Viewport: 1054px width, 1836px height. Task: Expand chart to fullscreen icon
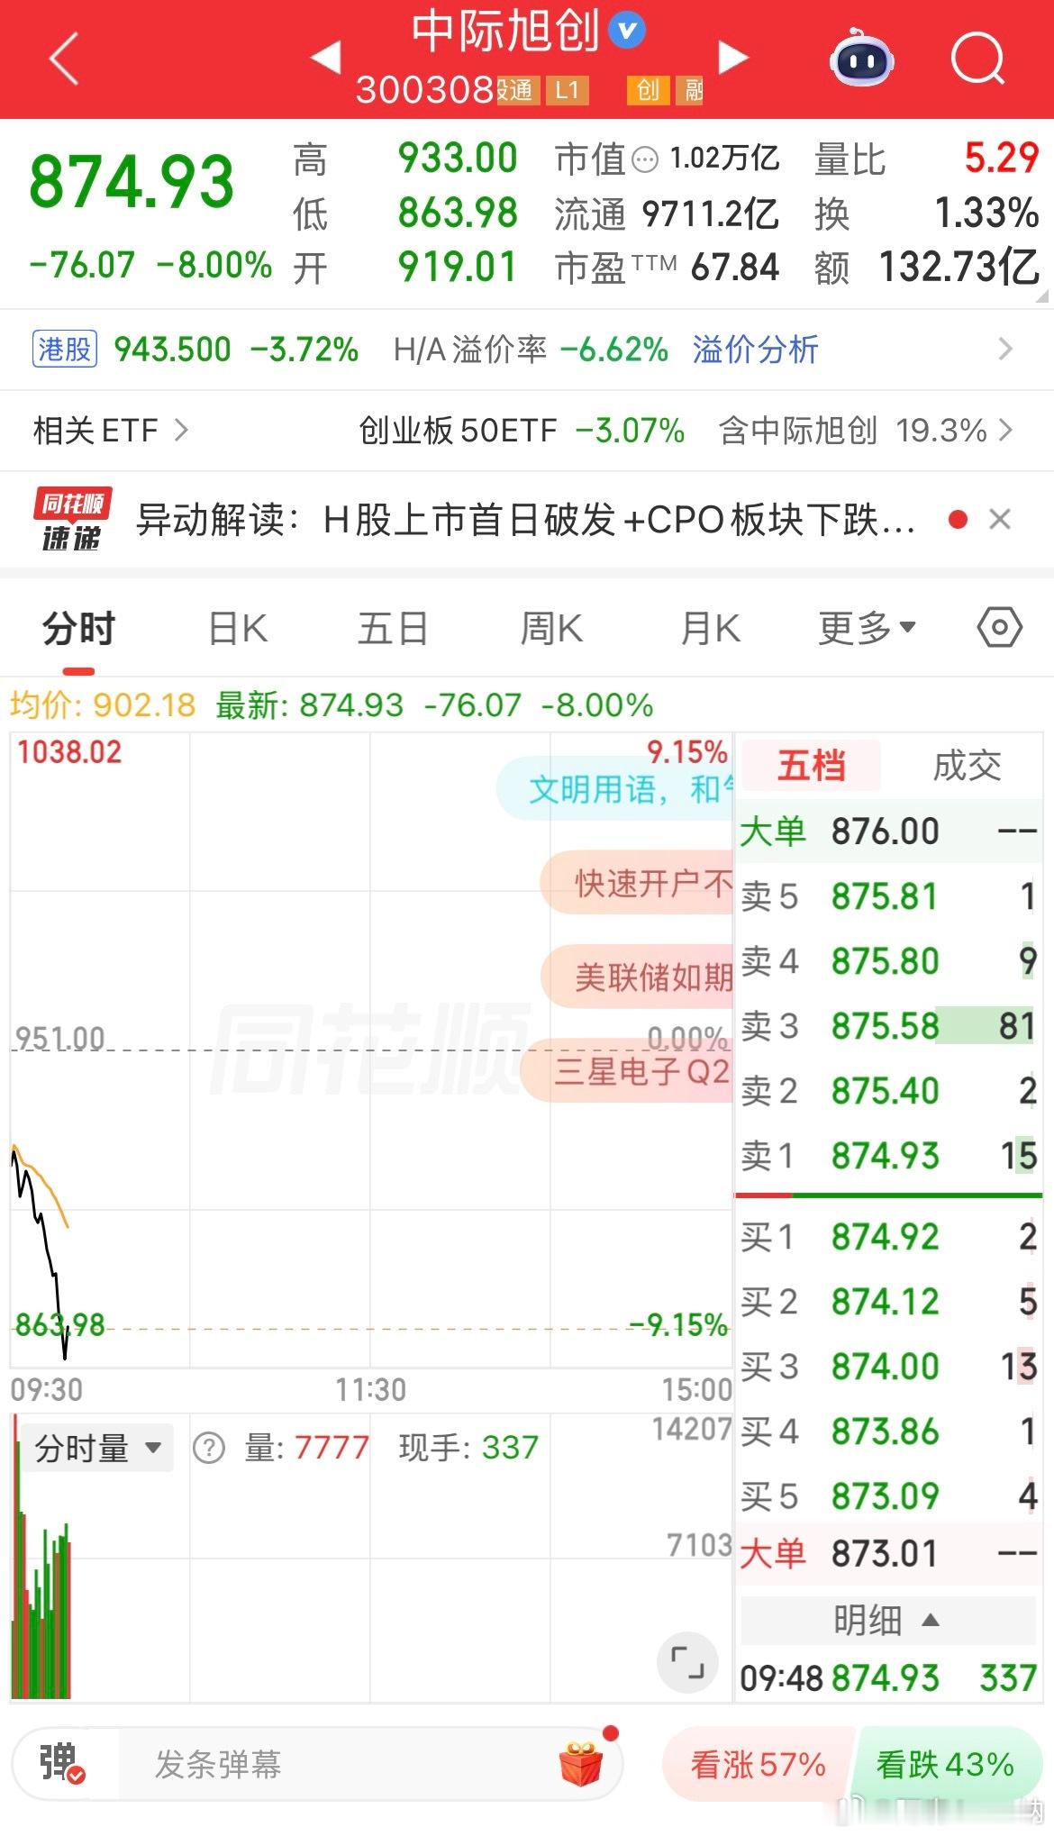coord(687,1661)
